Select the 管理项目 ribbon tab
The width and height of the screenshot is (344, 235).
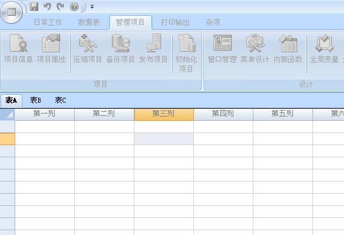click(x=130, y=22)
